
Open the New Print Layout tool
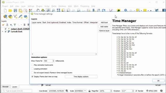pos(20,11)
